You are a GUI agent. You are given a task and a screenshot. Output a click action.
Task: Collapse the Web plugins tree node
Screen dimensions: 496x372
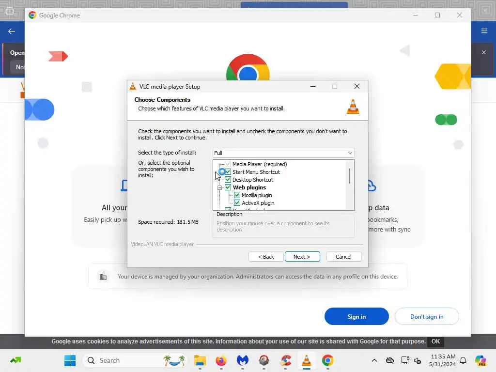(x=219, y=187)
